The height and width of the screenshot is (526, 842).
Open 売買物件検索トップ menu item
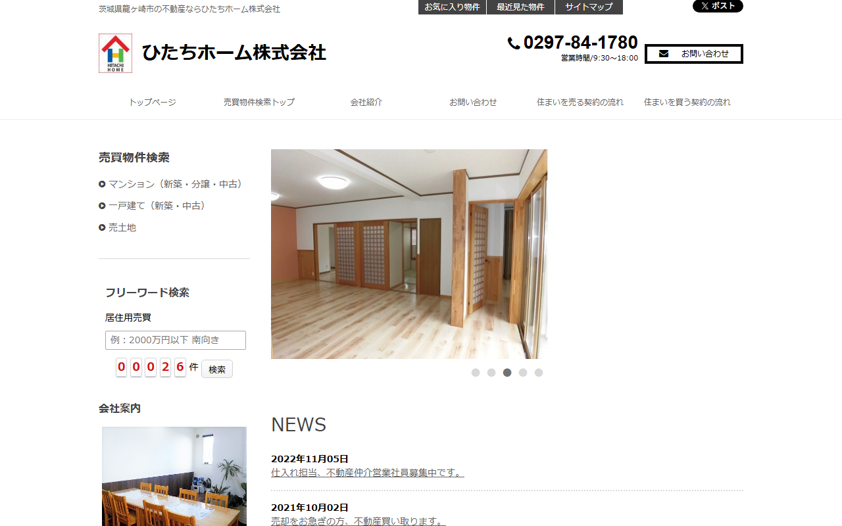click(259, 103)
